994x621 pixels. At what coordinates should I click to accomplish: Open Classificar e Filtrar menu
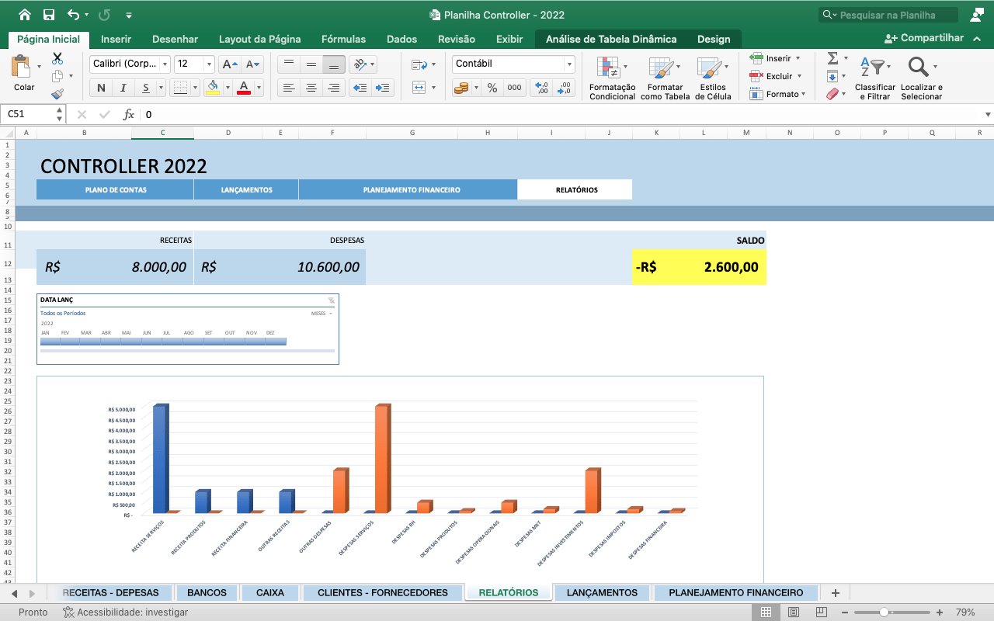click(x=875, y=78)
